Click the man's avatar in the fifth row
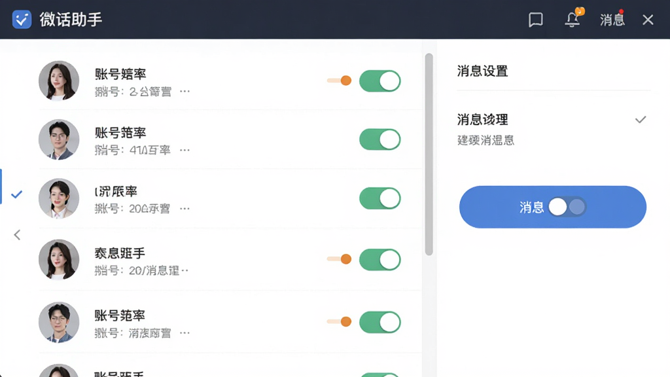The height and width of the screenshot is (377, 670). 59,322
